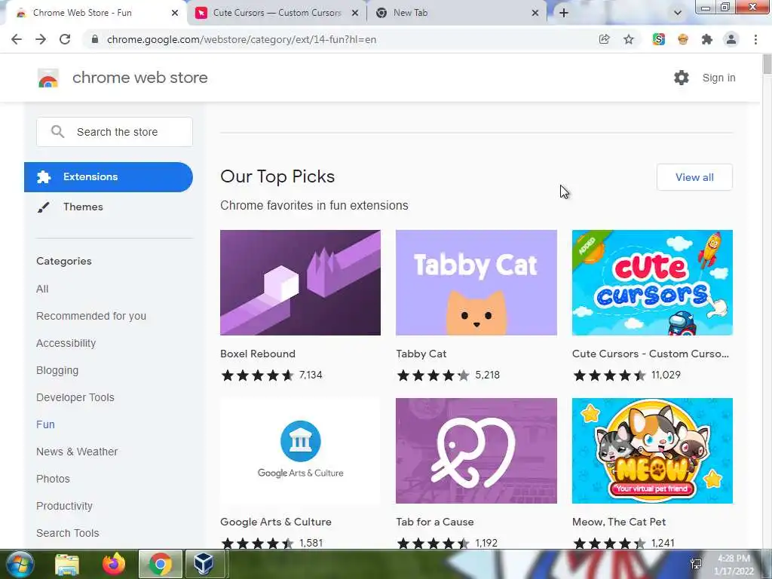The height and width of the screenshot is (579, 772).
Task: Click View all for Our Top Picks
Action: click(694, 177)
